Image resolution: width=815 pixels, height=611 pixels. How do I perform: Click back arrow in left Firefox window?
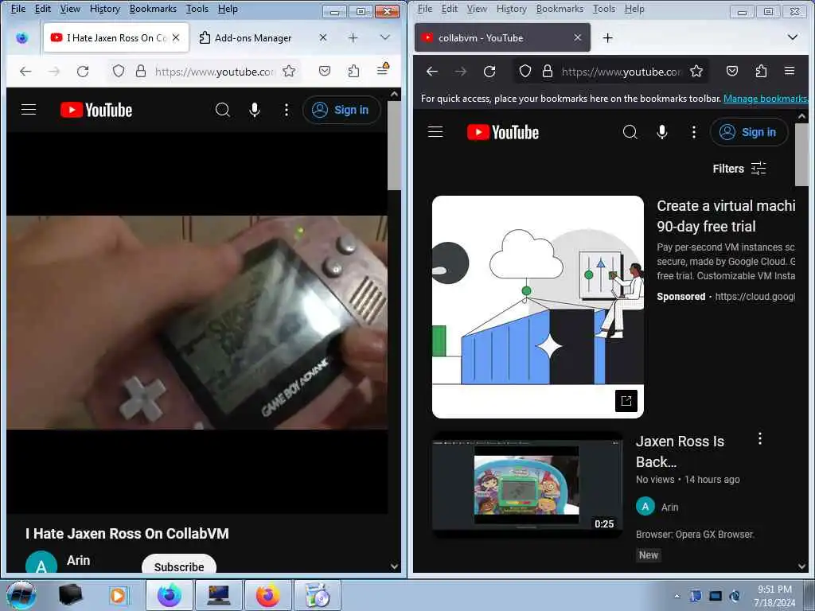pos(25,71)
